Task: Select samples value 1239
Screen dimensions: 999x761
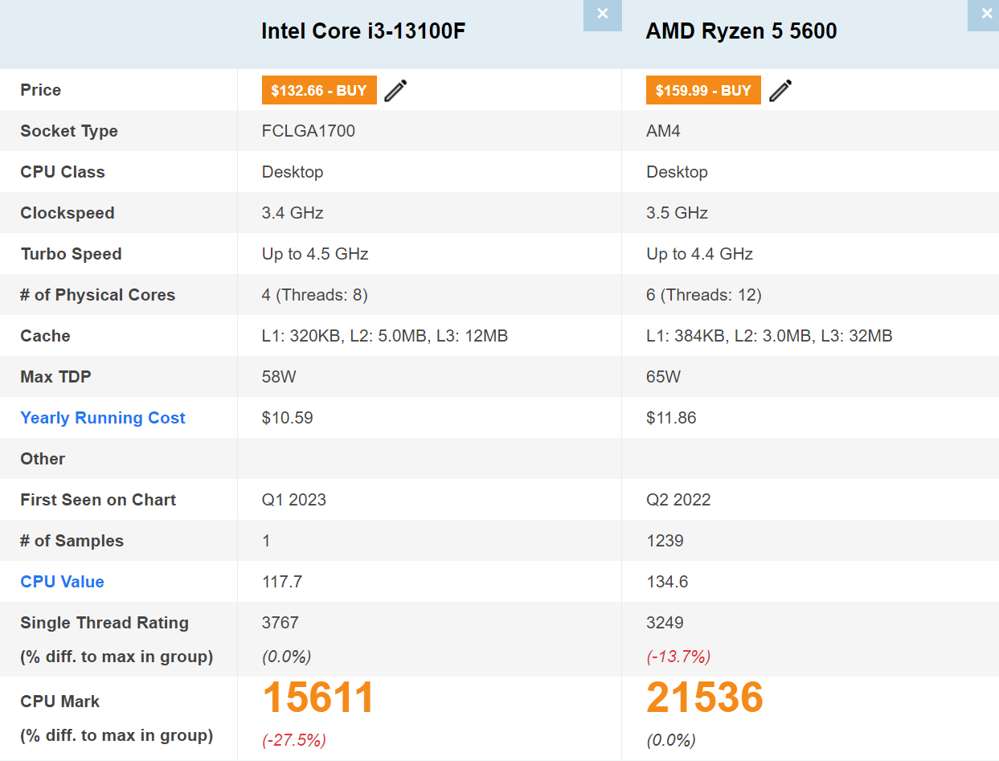Action: (x=665, y=541)
